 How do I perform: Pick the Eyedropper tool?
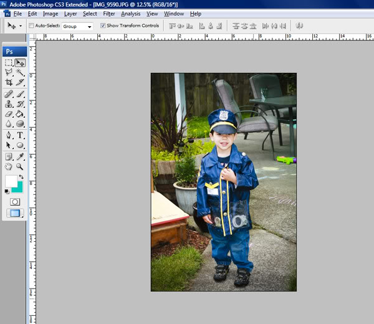tap(20, 156)
